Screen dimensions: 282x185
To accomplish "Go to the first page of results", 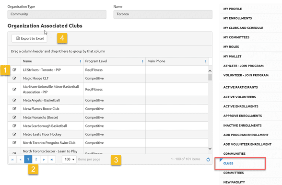I will tap(12, 160).
